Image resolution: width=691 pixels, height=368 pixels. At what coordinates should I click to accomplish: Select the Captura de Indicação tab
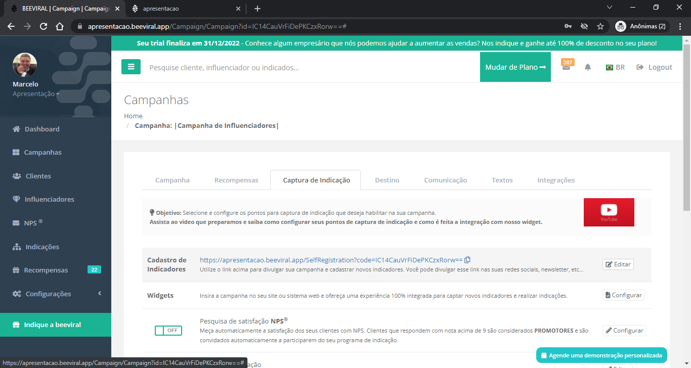pos(316,180)
